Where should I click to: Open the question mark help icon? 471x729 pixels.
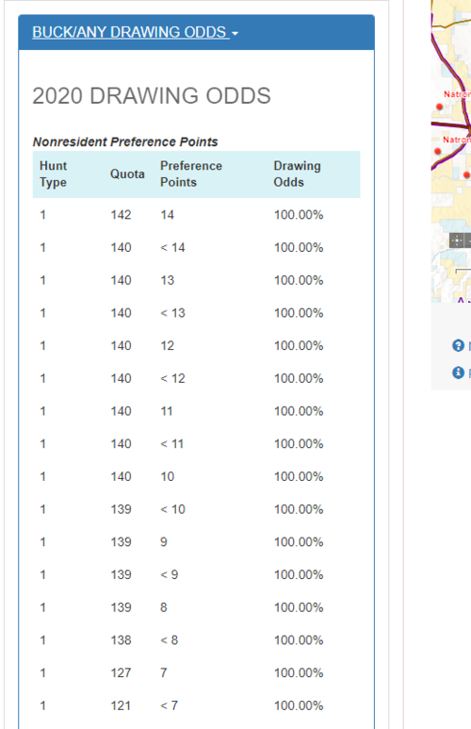458,345
